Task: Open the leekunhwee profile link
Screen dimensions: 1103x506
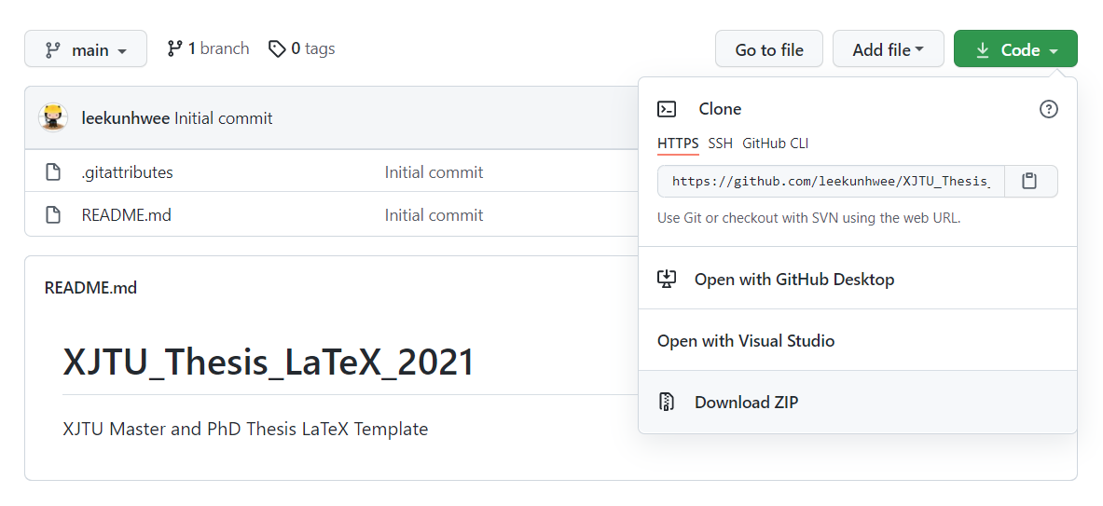Action: pos(125,118)
